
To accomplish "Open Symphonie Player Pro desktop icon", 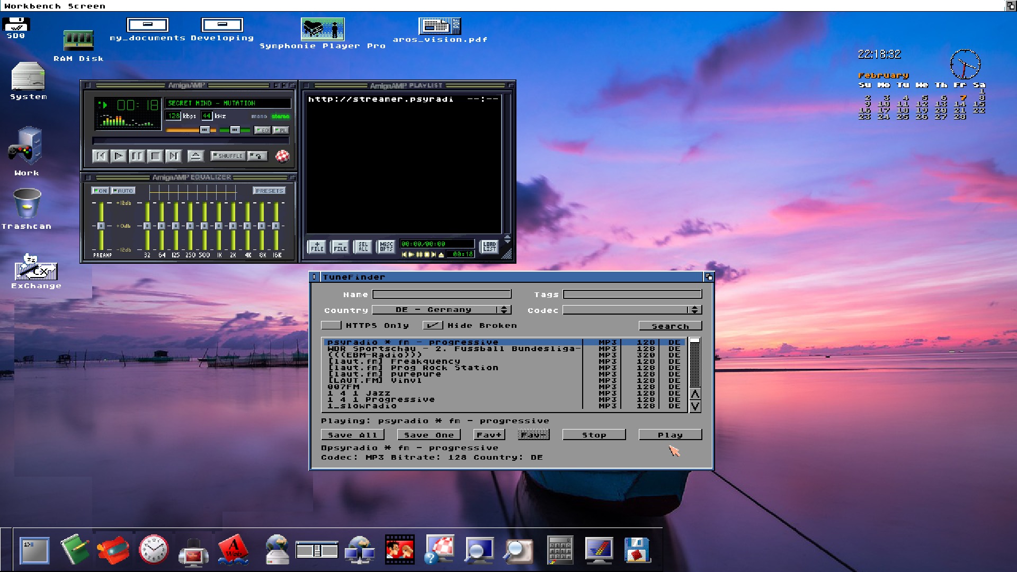I will 322,29.
